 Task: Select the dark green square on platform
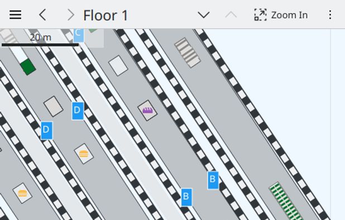click(28, 67)
